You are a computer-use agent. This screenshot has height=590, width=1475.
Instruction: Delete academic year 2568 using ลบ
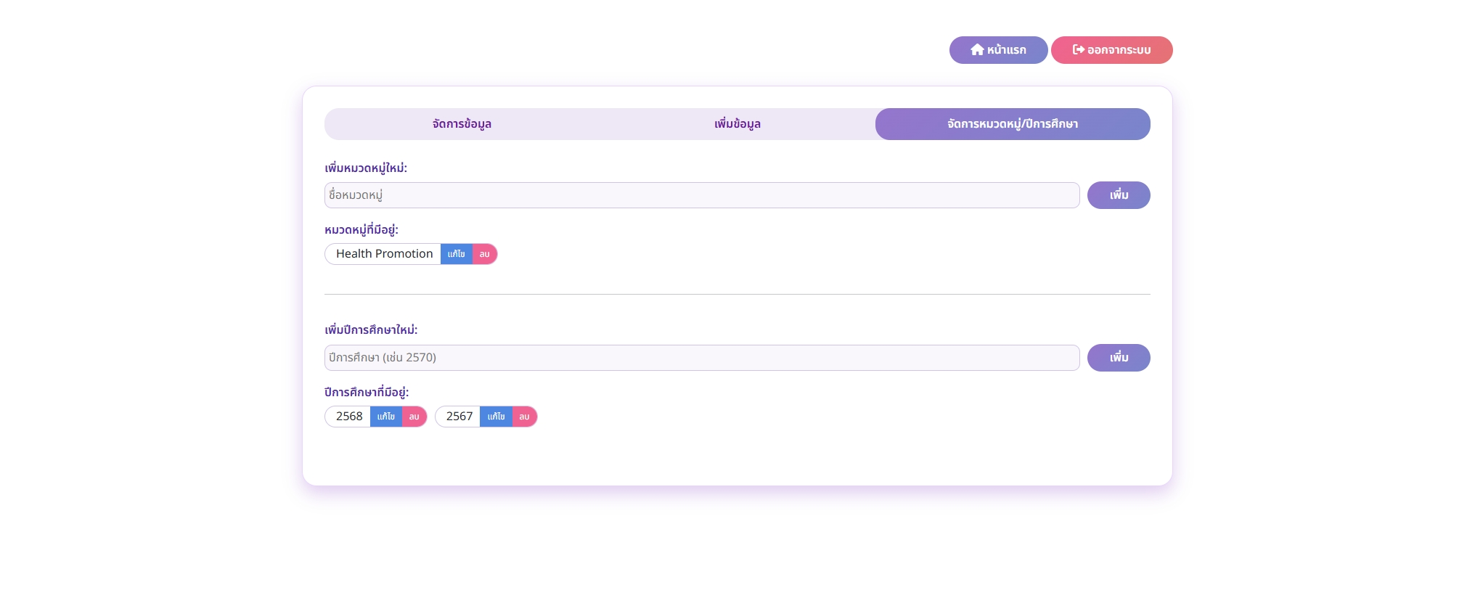[414, 417]
